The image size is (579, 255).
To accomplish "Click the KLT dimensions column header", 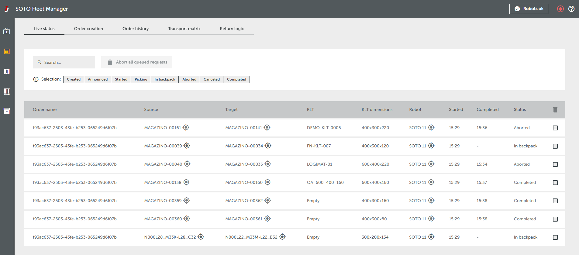I will pyautogui.click(x=377, y=109).
